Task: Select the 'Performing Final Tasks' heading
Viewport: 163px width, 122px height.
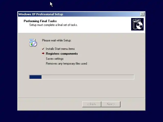Action: pos(40,21)
